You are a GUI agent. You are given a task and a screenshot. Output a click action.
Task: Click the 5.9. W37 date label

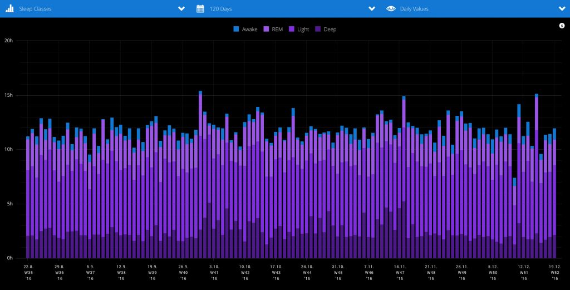pos(90,273)
